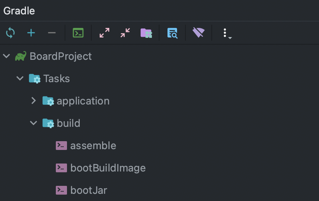This screenshot has width=319, height=201.
Task: Select the bootBuildImage task
Action: pyautogui.click(x=108, y=168)
